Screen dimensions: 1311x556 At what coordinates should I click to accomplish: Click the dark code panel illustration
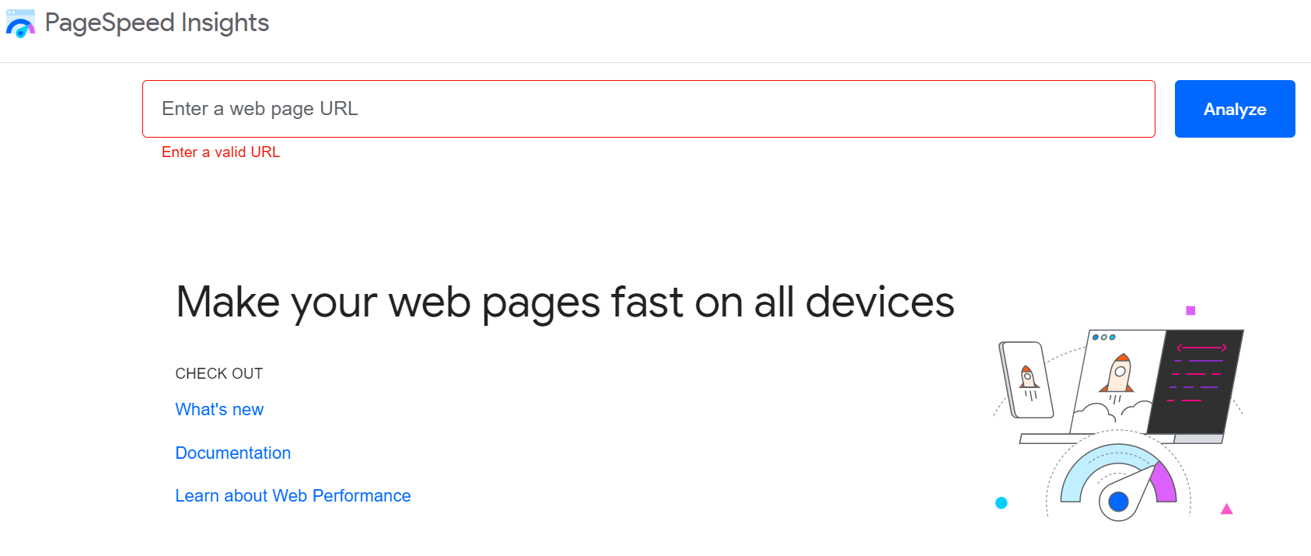(x=1195, y=381)
